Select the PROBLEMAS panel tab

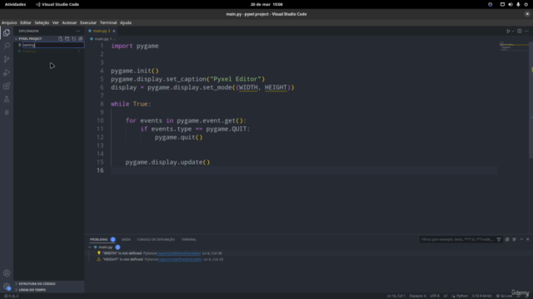pyautogui.click(x=102, y=239)
